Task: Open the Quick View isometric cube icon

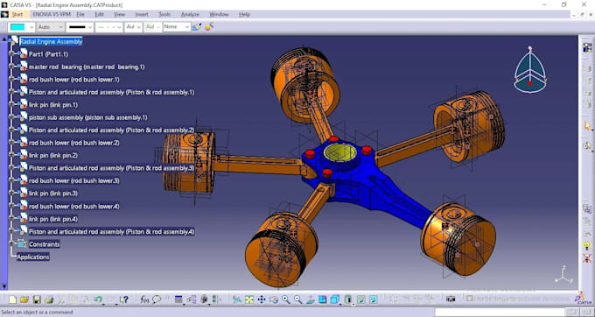Action: (x=334, y=299)
